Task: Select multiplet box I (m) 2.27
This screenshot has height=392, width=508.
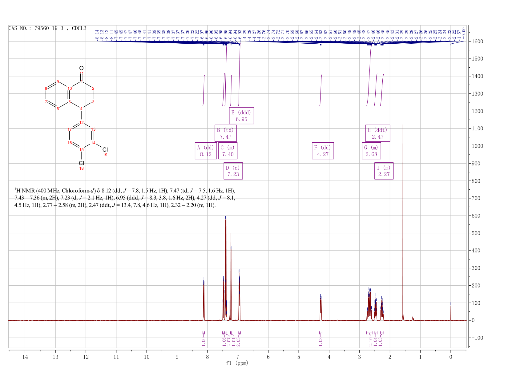Action: [x=384, y=171]
